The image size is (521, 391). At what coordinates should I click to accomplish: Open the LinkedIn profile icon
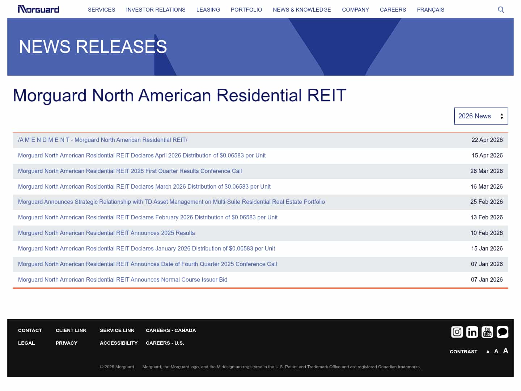472,332
